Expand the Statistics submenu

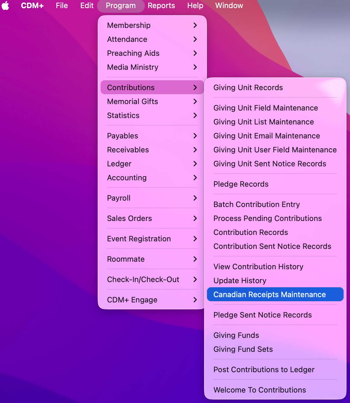(x=152, y=115)
